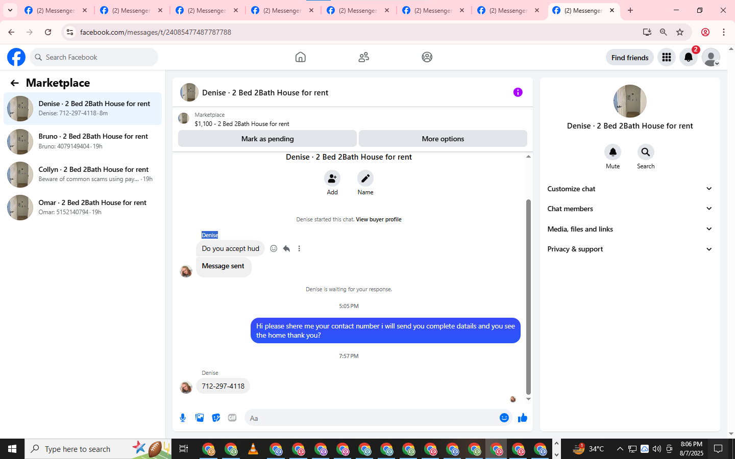Choose a sticker icon
The height and width of the screenshot is (459, 735).
tap(216, 418)
